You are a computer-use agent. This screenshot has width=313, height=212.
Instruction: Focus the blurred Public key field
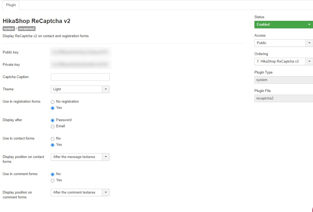(x=80, y=52)
